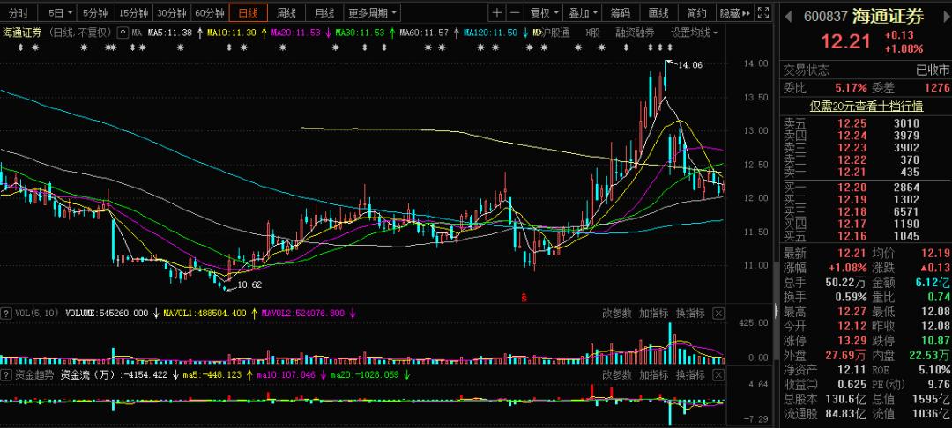Switch to 周线 weekly tab
This screenshot has height=428, width=952.
click(286, 12)
